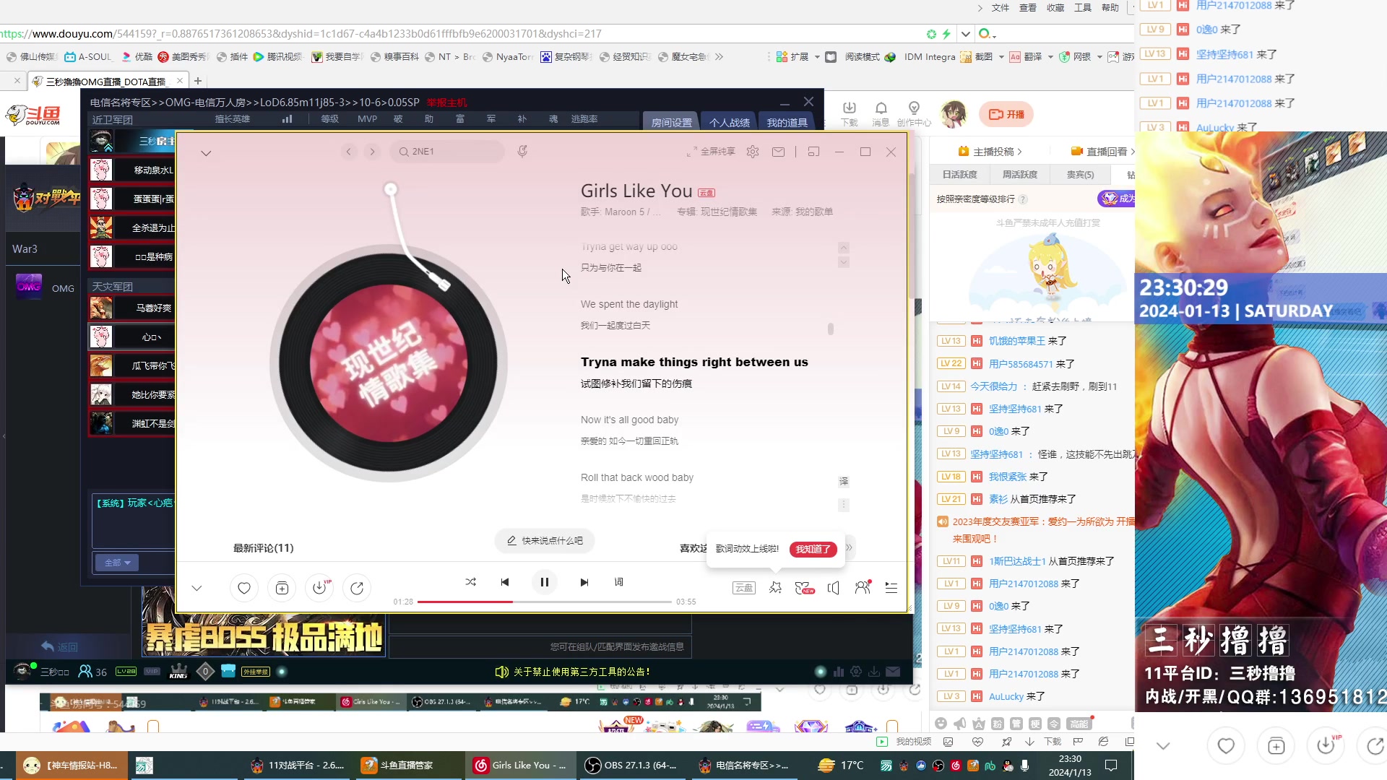Select 日活跃度 tab in Douyu panel
Screen dimensions: 1387x780
[x=959, y=175]
